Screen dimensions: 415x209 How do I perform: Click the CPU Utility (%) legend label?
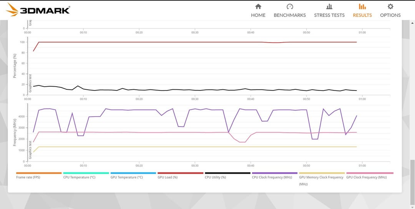(216, 177)
